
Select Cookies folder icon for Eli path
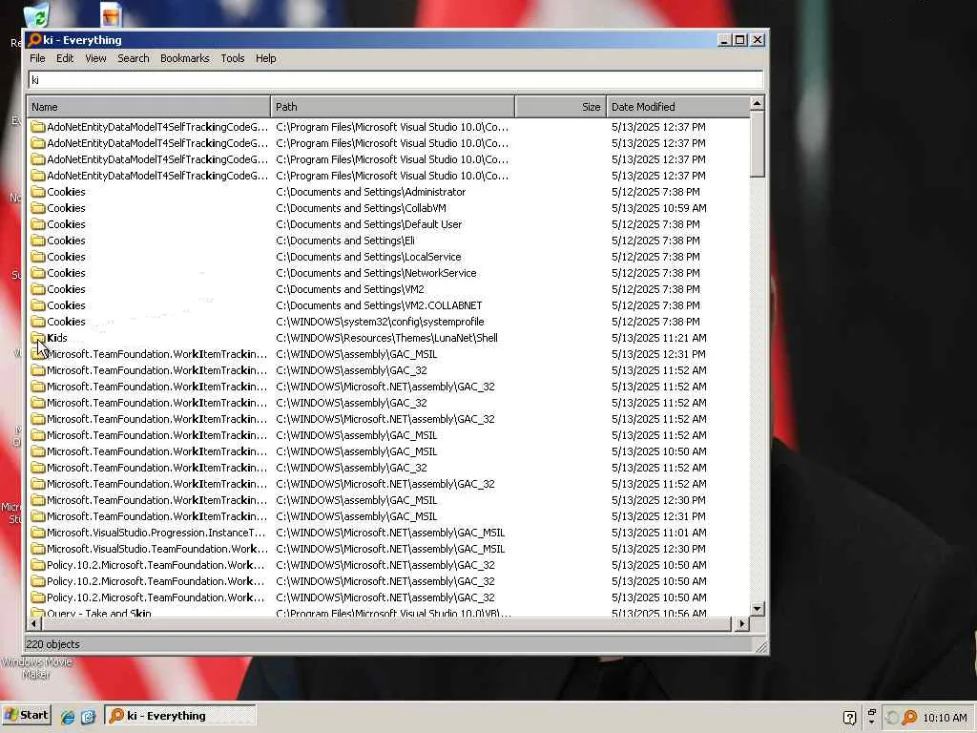pyautogui.click(x=38, y=241)
